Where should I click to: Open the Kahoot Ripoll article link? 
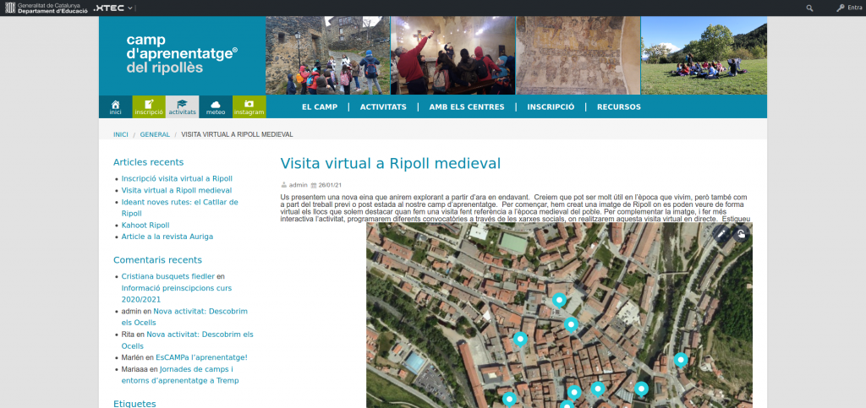[x=145, y=226]
